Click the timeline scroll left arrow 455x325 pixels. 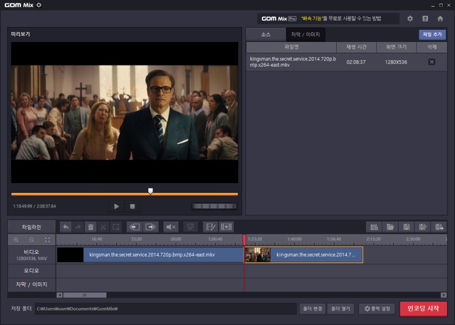click(59, 295)
